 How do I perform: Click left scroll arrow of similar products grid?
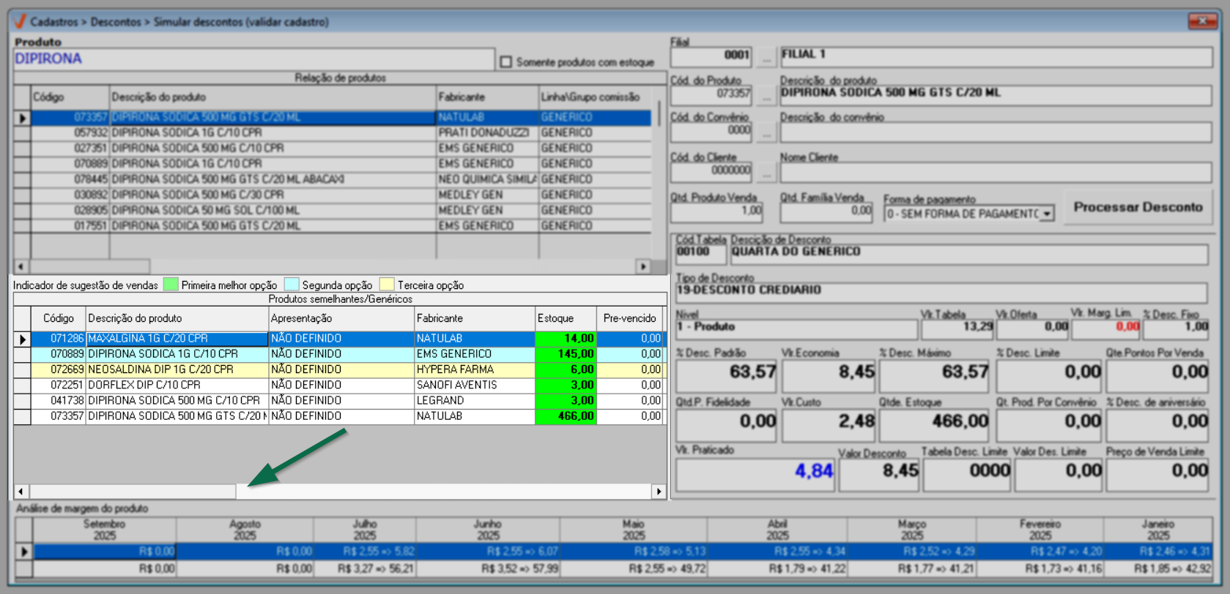coord(21,492)
